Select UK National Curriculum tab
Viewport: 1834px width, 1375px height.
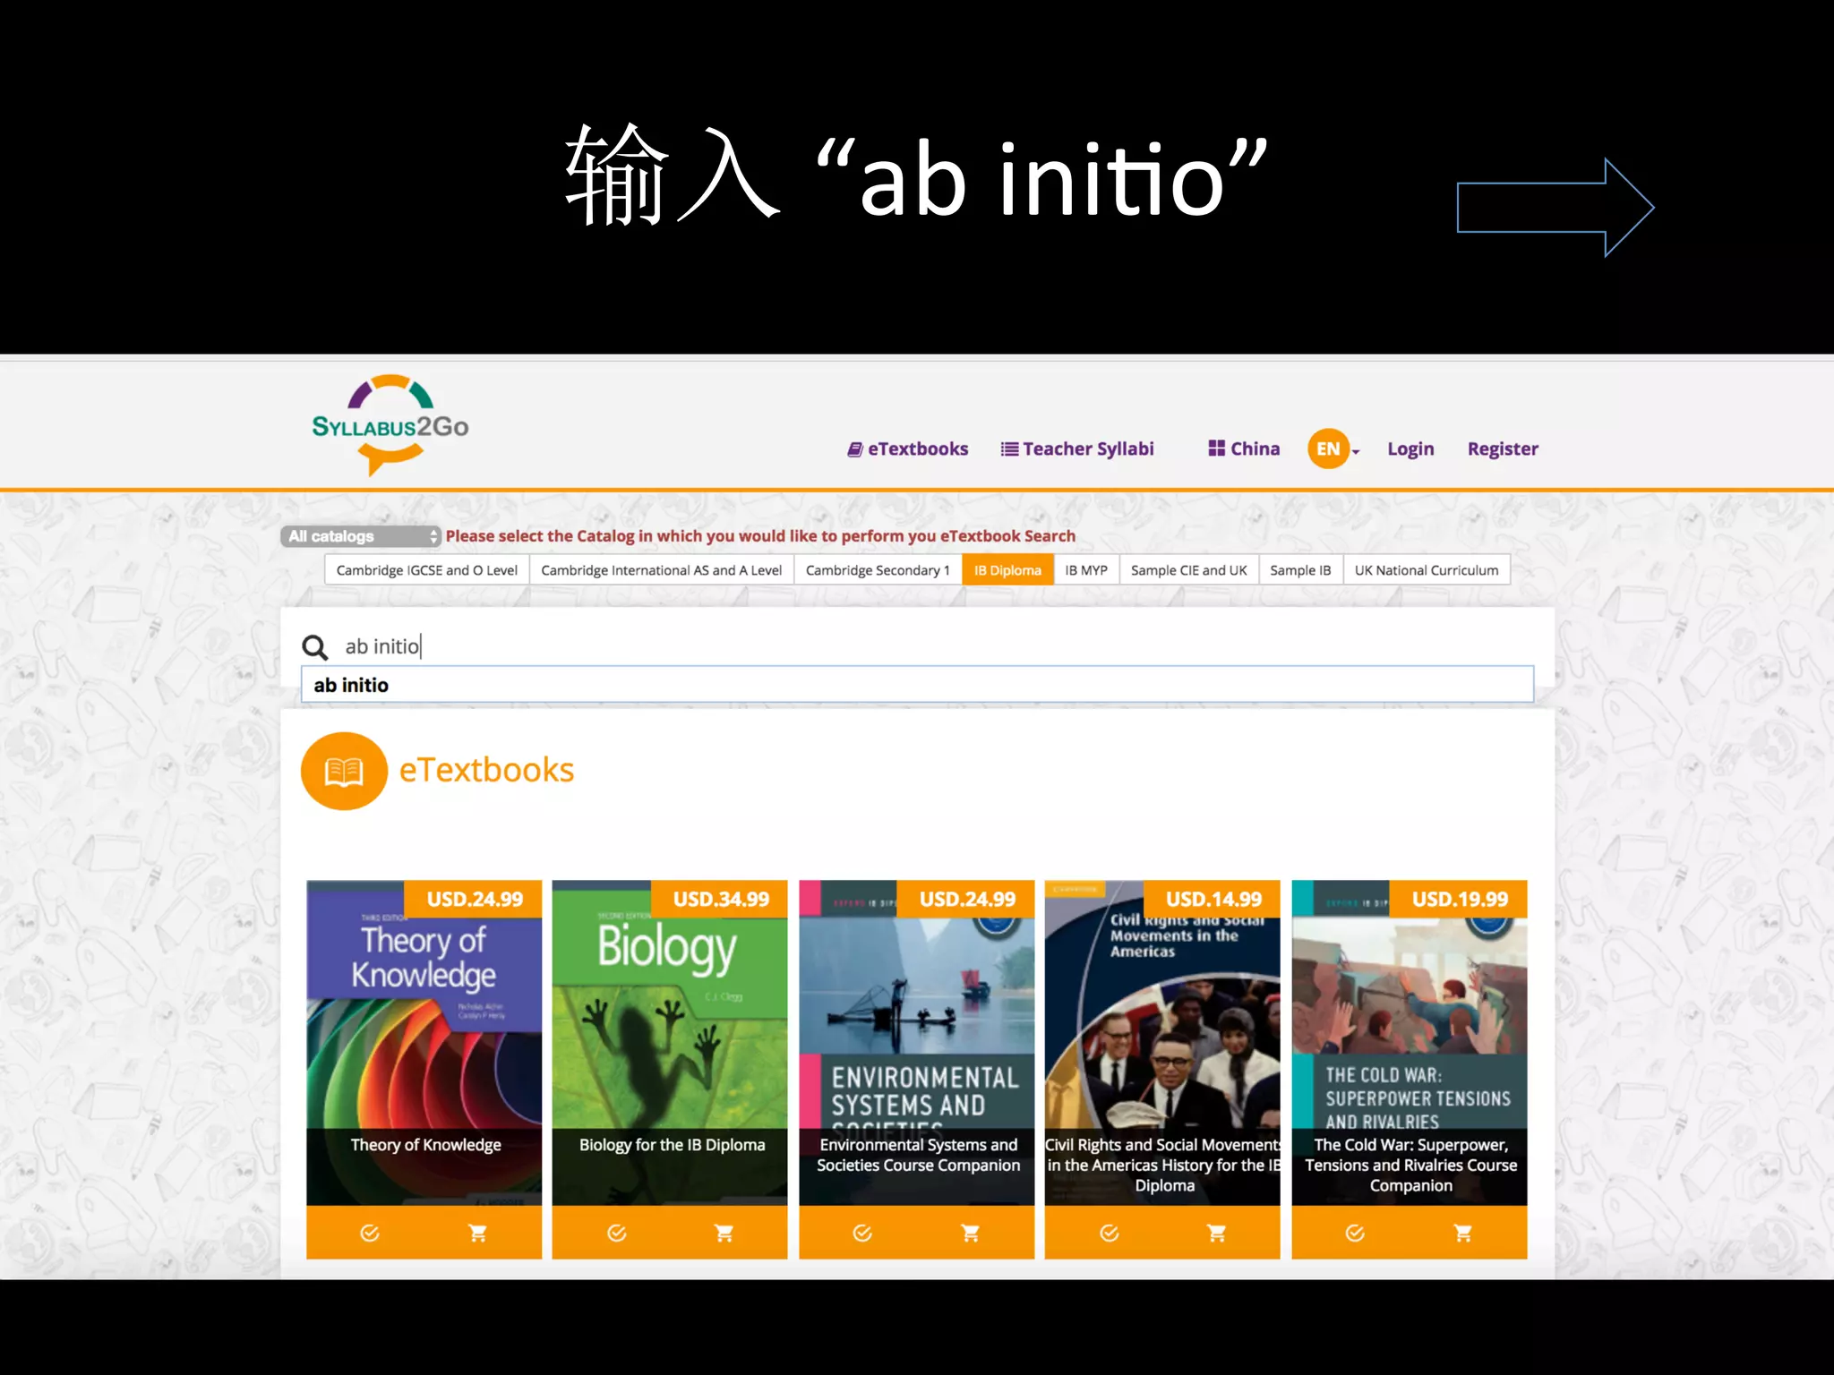tap(1427, 570)
